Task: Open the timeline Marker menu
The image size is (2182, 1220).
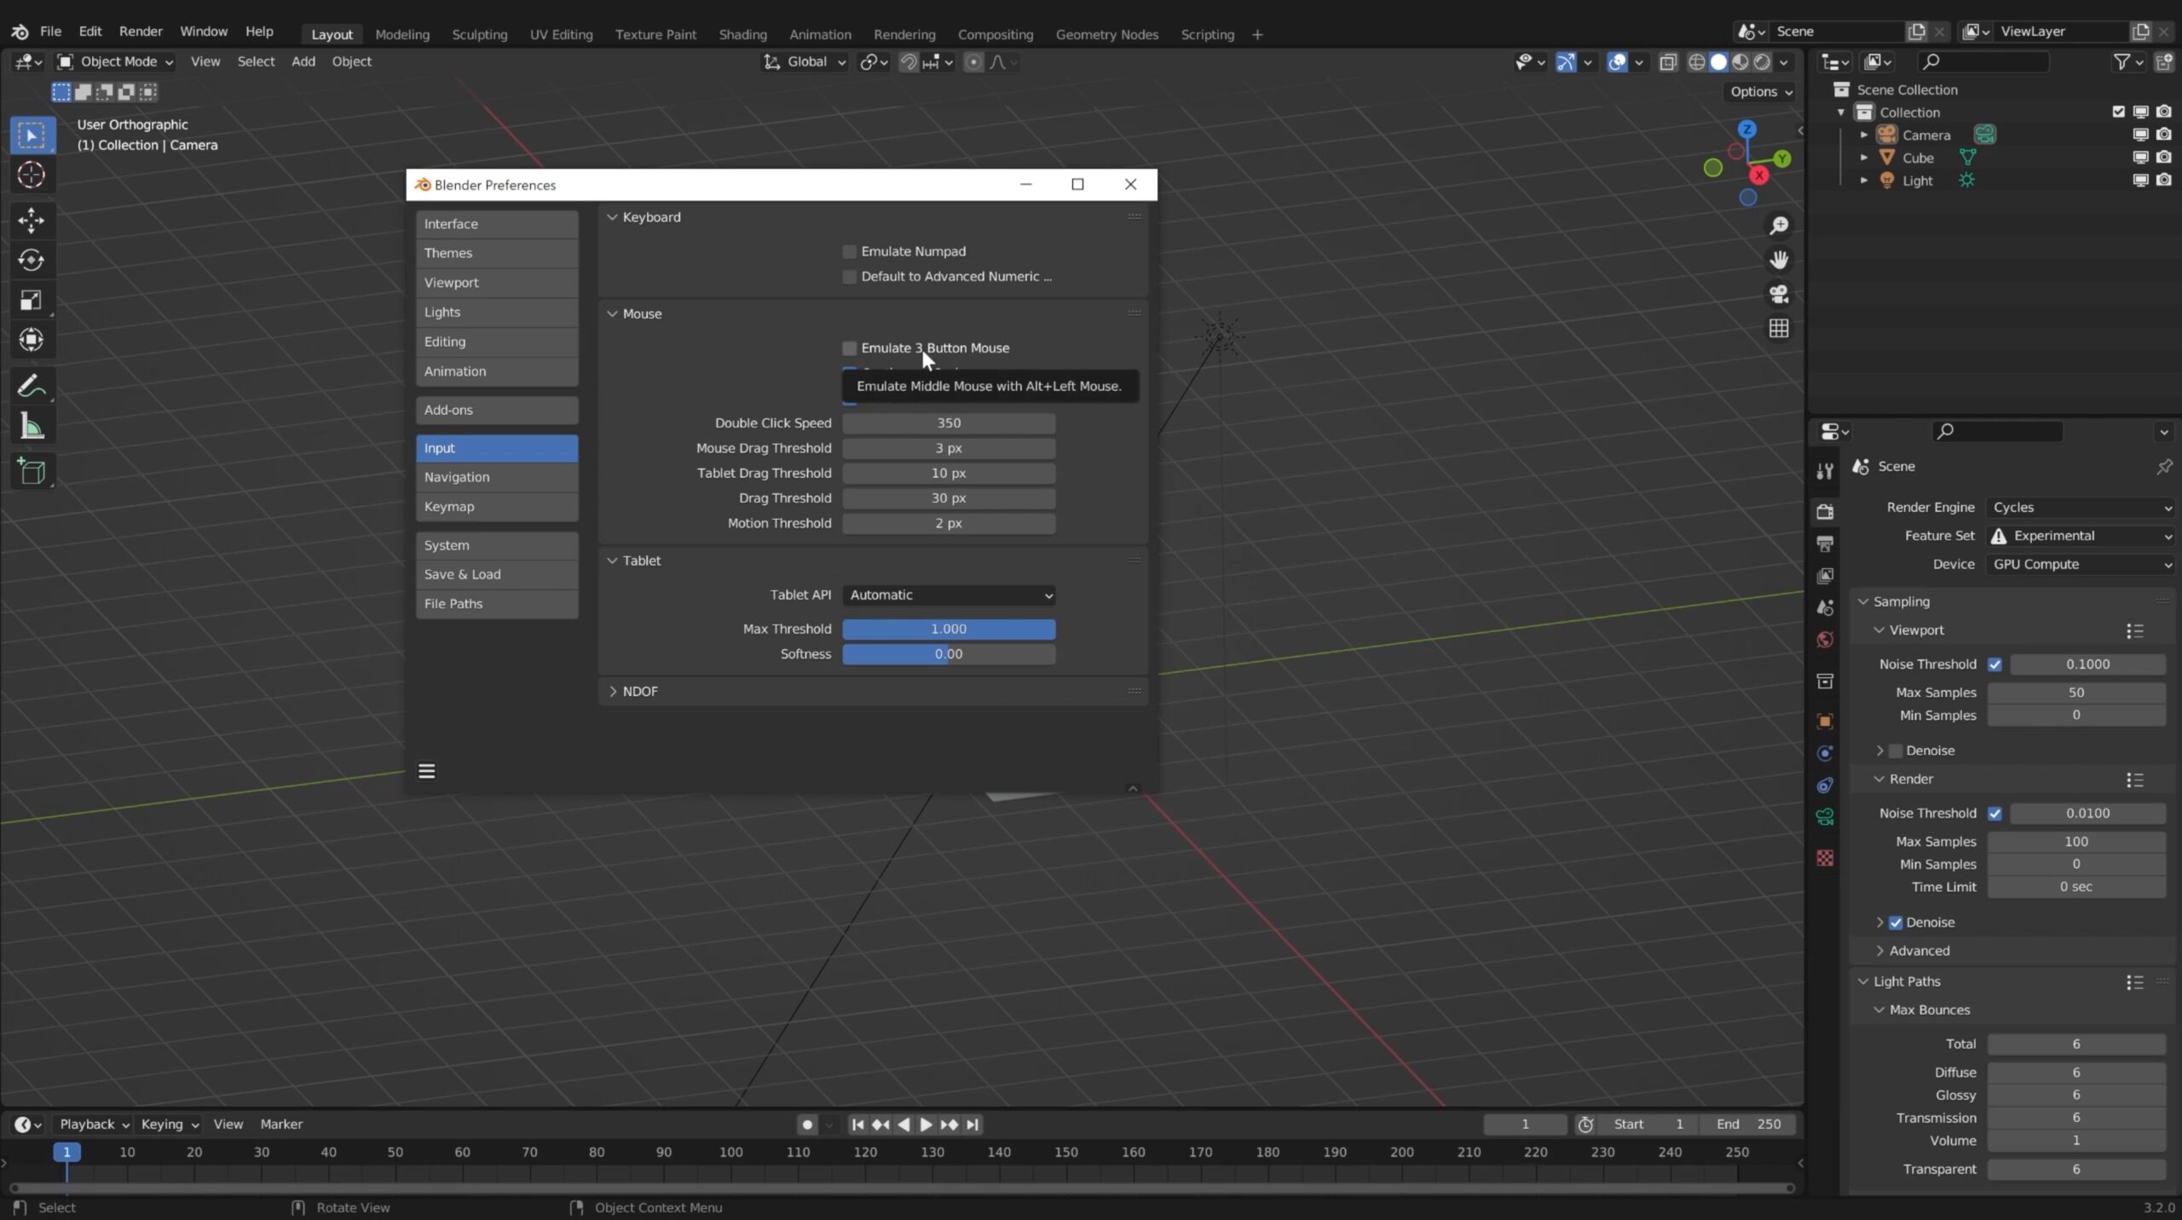Action: (281, 1125)
